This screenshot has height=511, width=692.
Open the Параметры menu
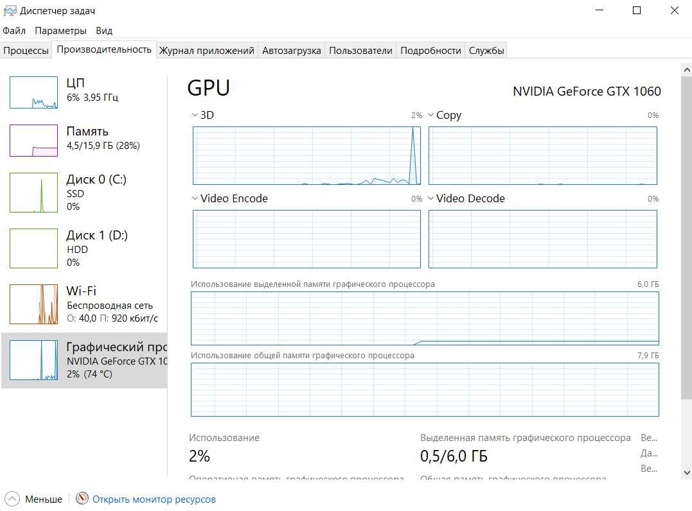pos(60,31)
